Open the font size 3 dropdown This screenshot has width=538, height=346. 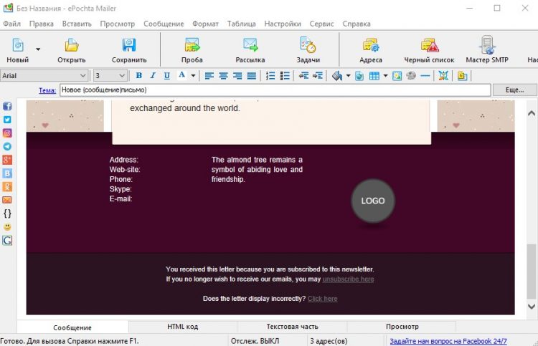point(122,76)
